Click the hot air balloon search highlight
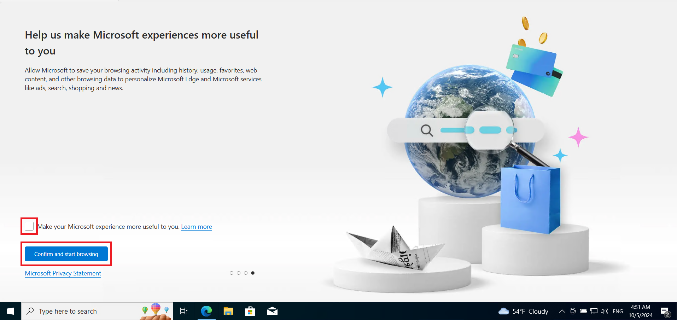 pyautogui.click(x=156, y=310)
